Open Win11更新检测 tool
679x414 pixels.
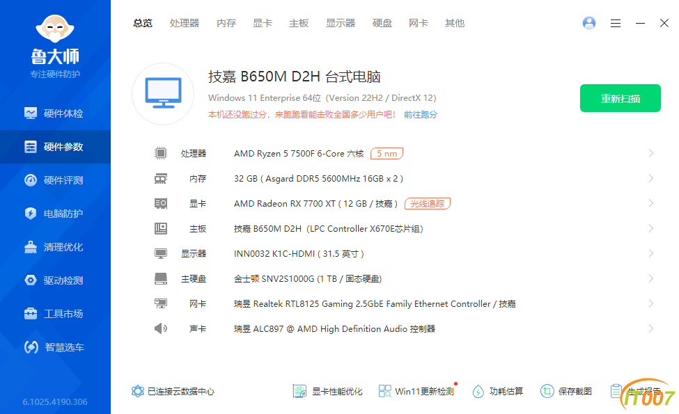[416, 392]
